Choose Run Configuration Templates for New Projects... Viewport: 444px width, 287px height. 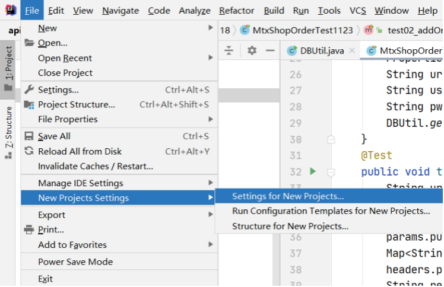[x=329, y=211]
